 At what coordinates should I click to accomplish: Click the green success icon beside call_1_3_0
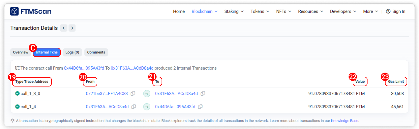tap(17, 94)
